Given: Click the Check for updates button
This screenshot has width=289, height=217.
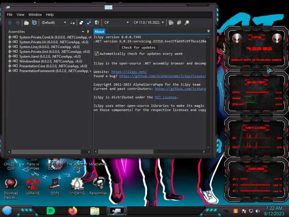Looking at the screenshot, I should [x=139, y=47].
